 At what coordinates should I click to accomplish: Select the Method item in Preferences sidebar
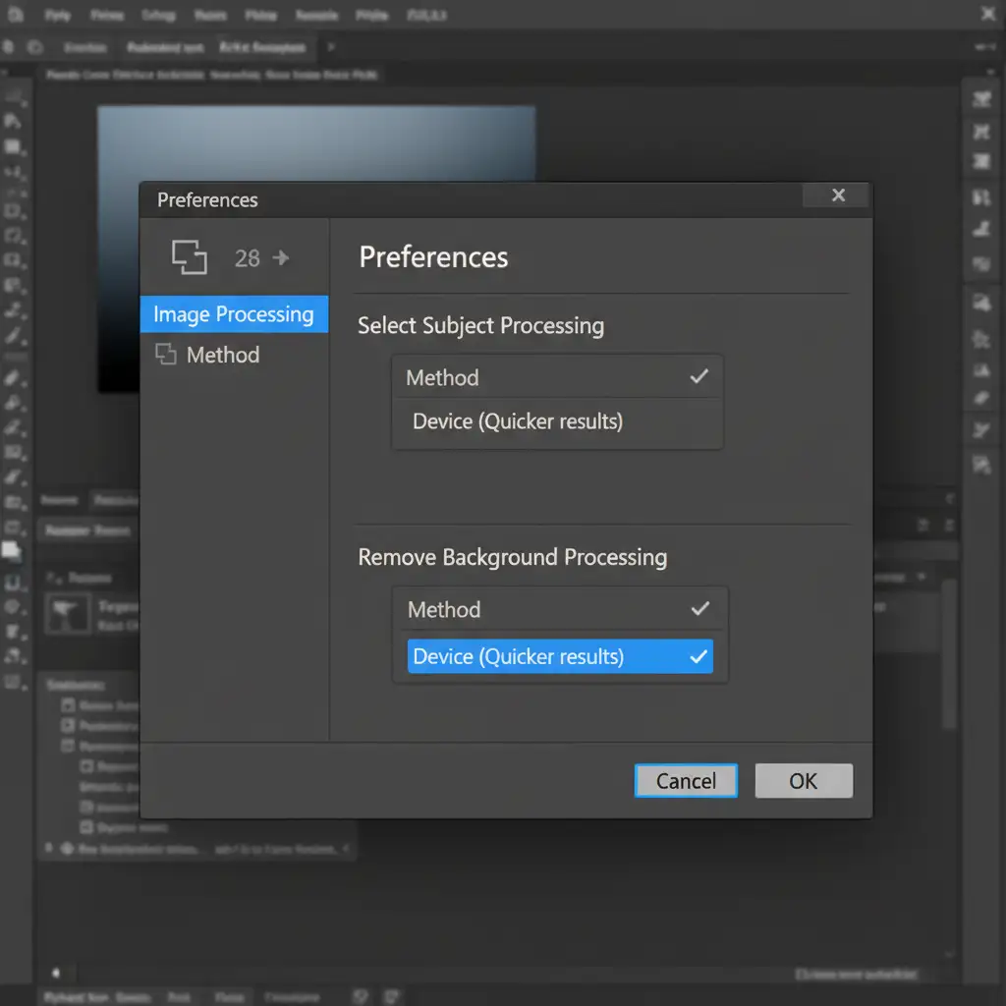click(223, 355)
